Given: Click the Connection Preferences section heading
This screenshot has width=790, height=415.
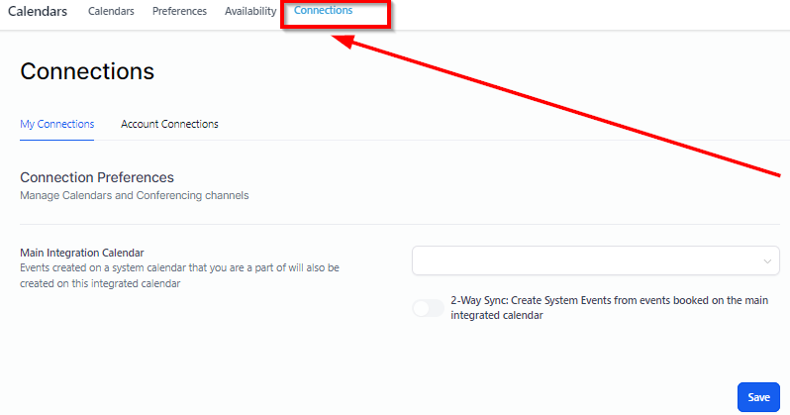Looking at the screenshot, I should (97, 177).
